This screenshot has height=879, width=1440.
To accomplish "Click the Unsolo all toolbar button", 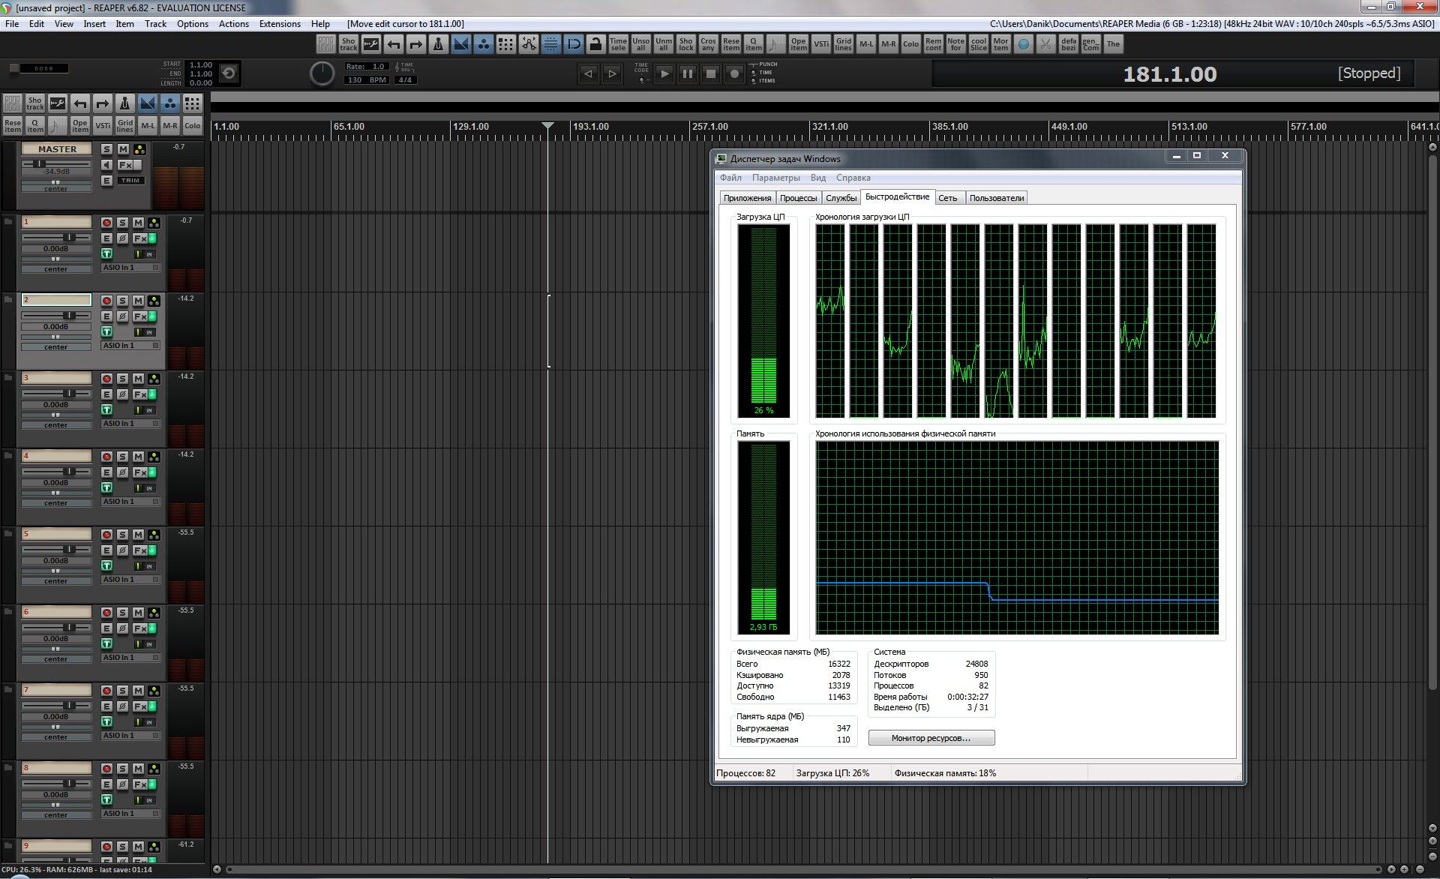I will (x=640, y=44).
